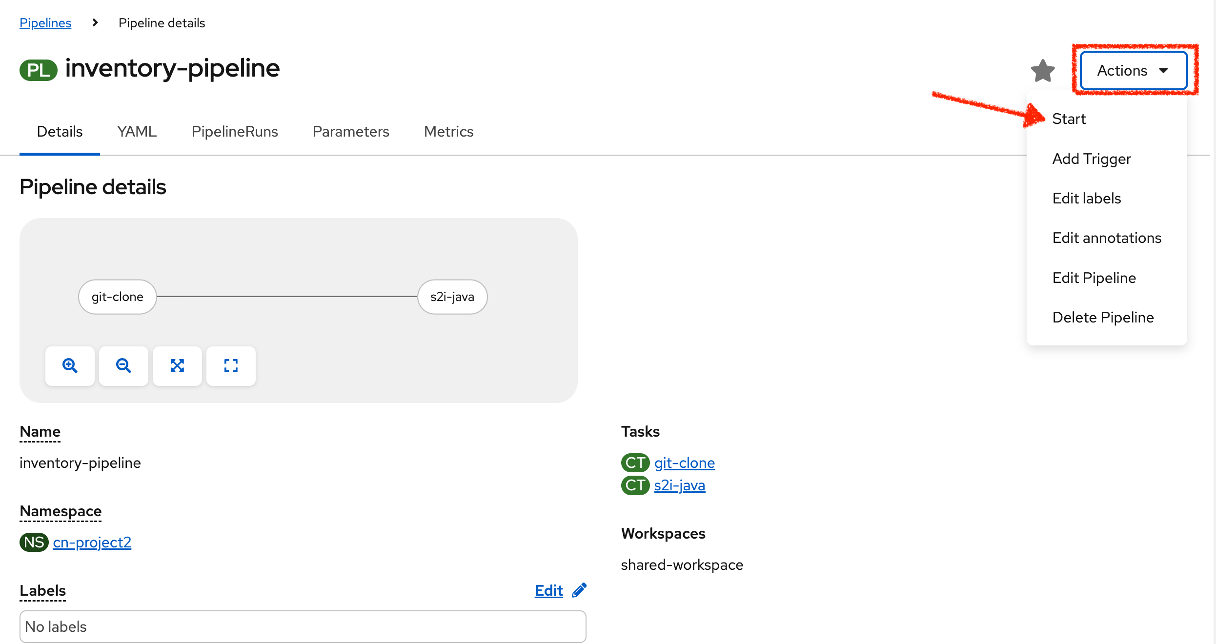Select the s2i-java node in the graph
The image size is (1216, 644).
452,296
